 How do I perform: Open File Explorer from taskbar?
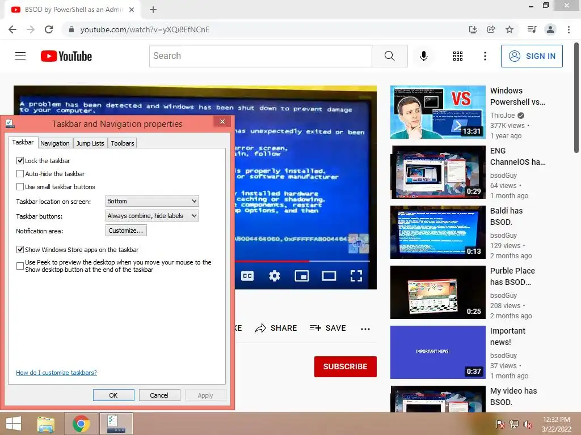pos(45,424)
